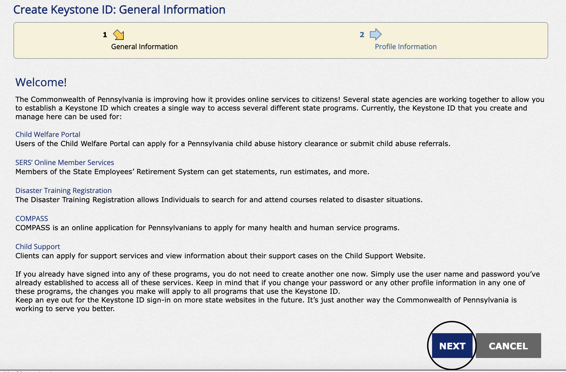
Task: Click the yellow General Information step icon
Action: click(118, 35)
